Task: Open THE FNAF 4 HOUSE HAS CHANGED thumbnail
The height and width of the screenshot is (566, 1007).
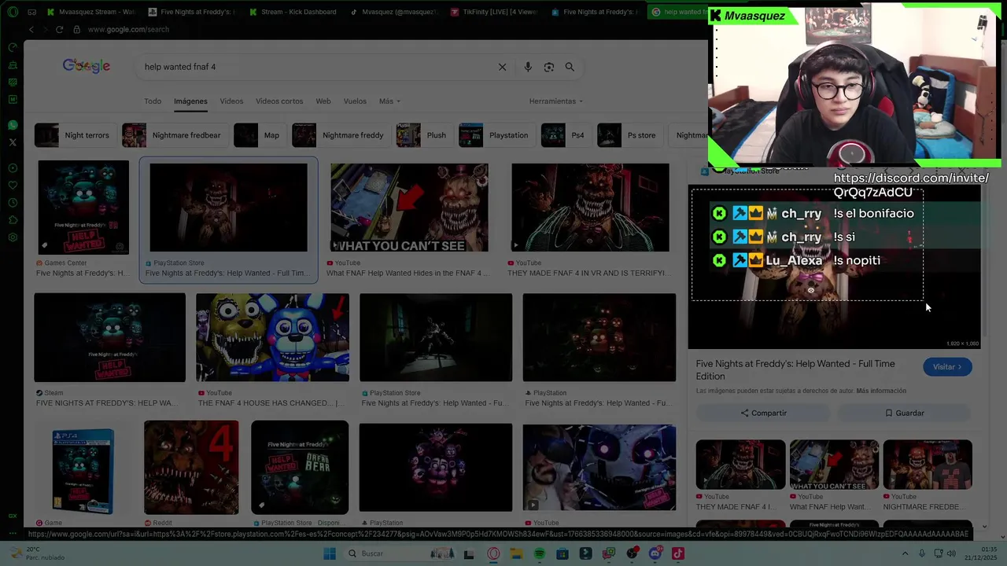Action: (272, 337)
